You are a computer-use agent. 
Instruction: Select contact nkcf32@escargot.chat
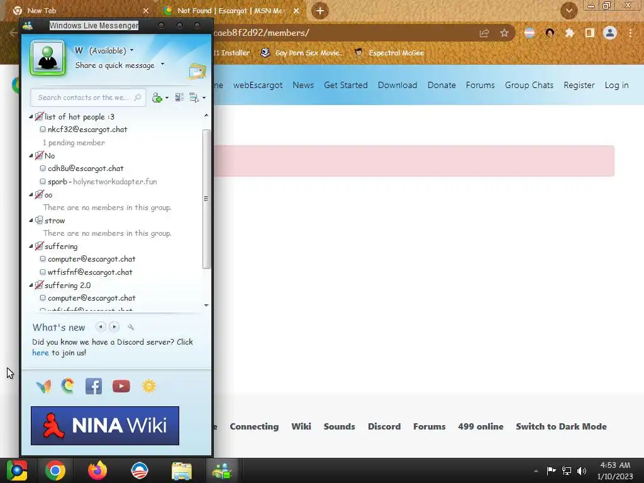coord(87,130)
